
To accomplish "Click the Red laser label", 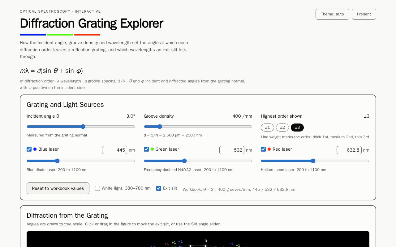I will point(282,149).
